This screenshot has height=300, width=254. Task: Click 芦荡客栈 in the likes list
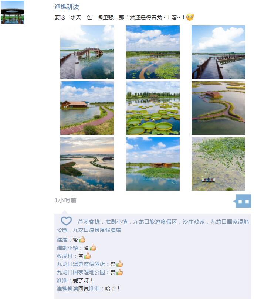(x=89, y=222)
